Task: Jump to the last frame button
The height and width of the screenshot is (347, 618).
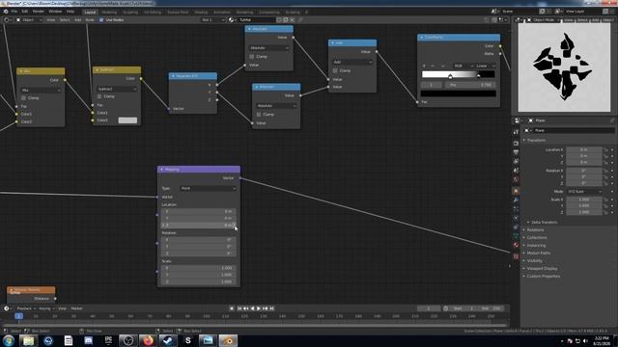Action: click(x=271, y=308)
